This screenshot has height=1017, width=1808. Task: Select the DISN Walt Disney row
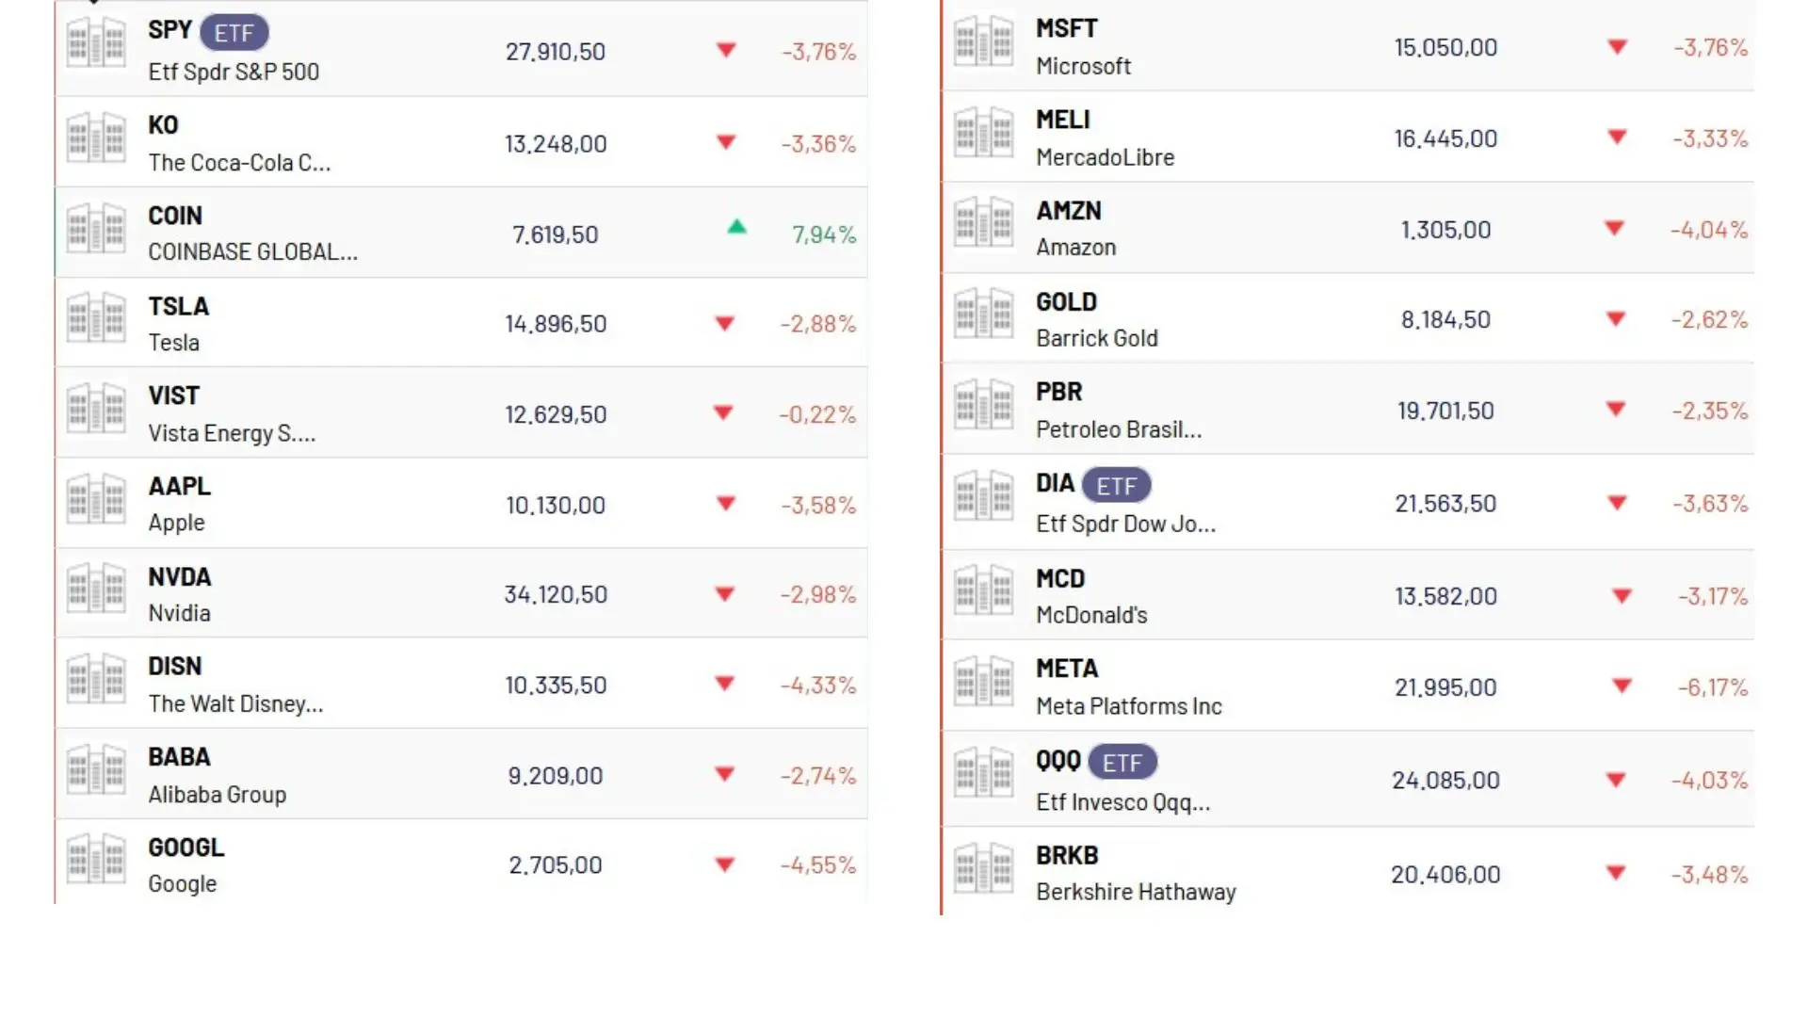click(x=461, y=684)
